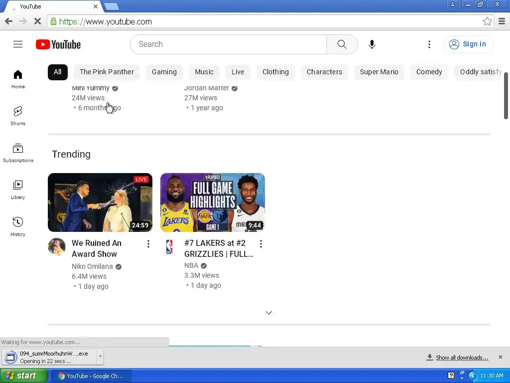
Task: Open the NBA channel logo avatar
Action: click(169, 246)
